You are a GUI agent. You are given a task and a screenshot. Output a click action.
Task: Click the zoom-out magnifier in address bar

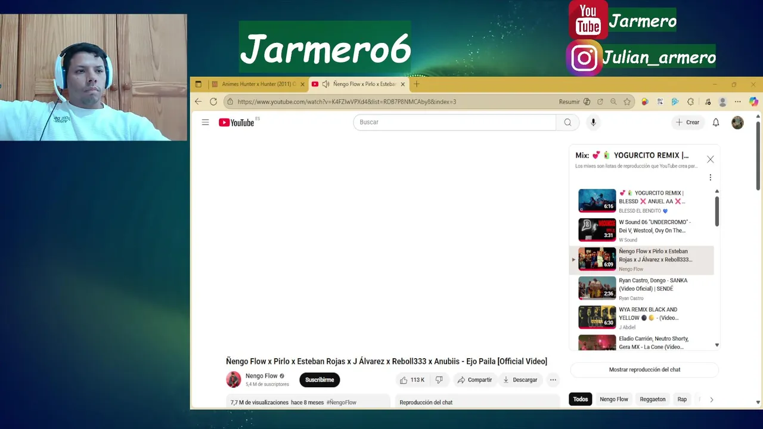point(613,102)
